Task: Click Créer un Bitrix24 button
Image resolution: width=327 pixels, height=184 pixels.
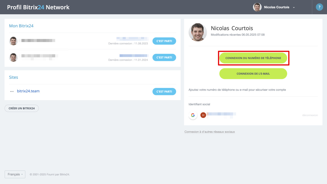Action: click(22, 108)
